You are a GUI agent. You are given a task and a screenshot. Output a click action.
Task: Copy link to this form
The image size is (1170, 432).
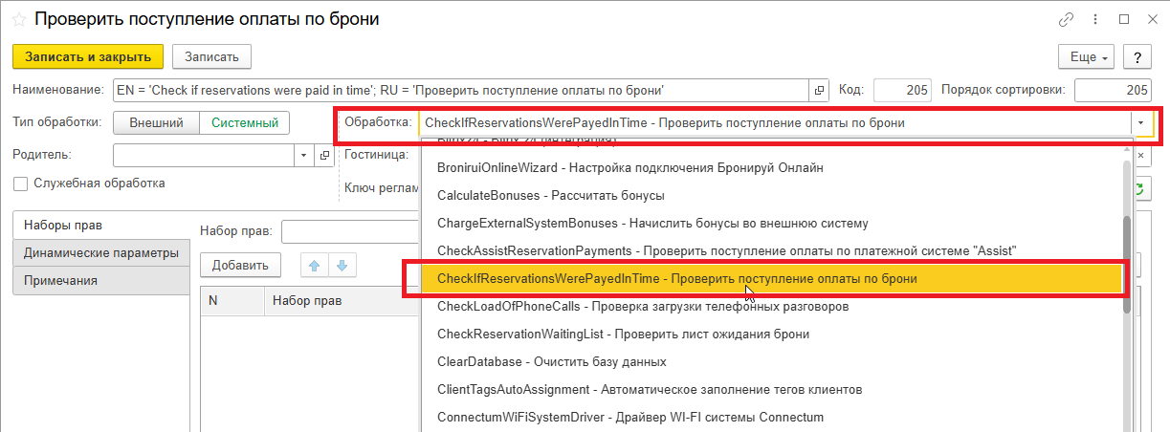click(1066, 19)
